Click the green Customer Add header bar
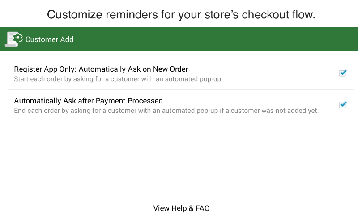The image size is (358, 224). click(179, 39)
